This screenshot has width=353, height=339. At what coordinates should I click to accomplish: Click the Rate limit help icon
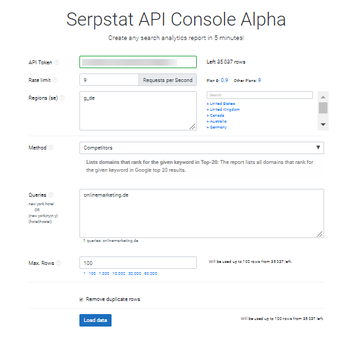pyautogui.click(x=55, y=80)
